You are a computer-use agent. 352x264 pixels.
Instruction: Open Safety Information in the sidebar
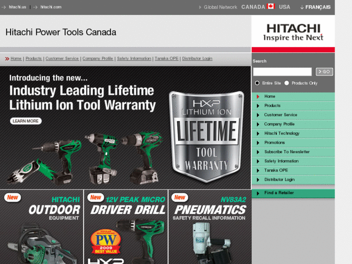(293, 161)
